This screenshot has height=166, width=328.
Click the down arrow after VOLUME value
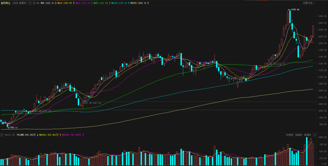[x=38, y=135]
